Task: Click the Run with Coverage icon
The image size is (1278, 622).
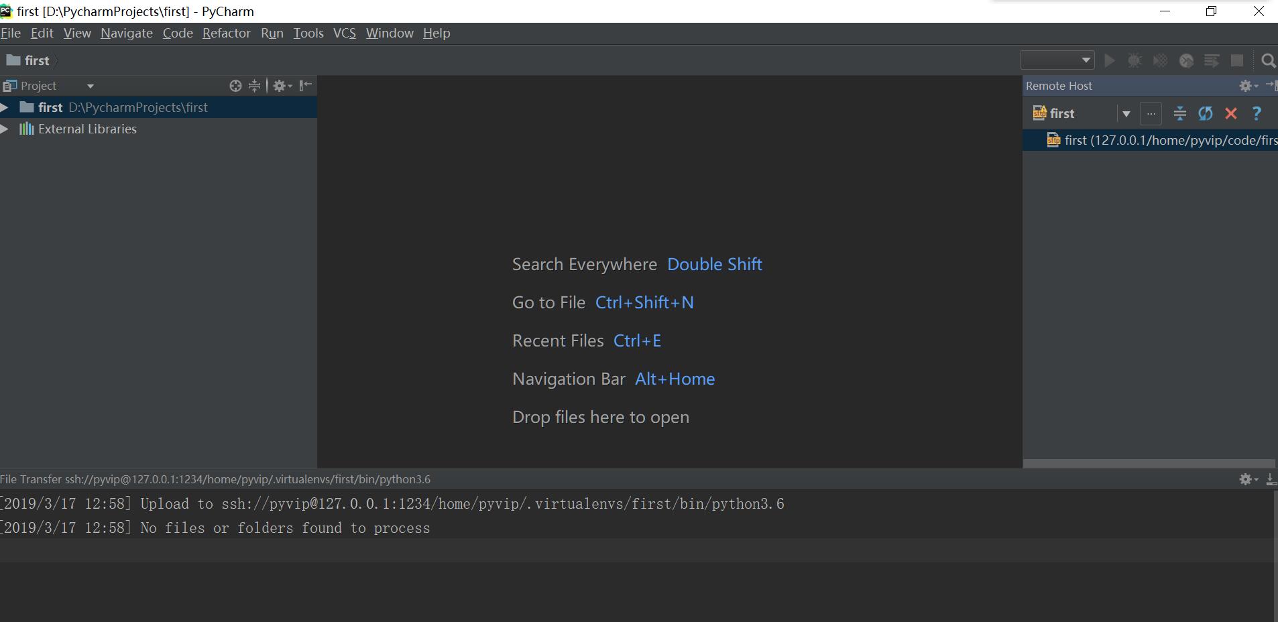Action: [1160, 60]
